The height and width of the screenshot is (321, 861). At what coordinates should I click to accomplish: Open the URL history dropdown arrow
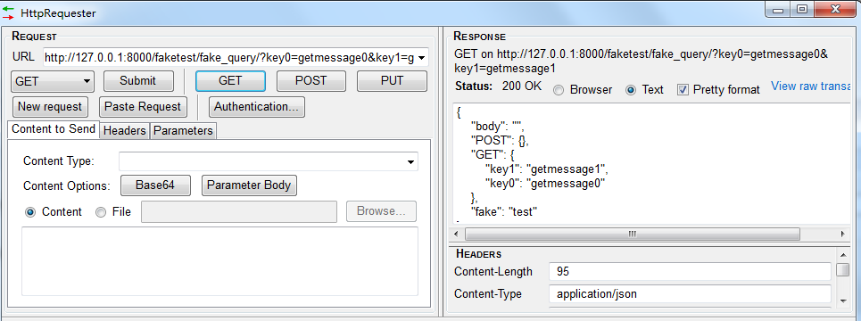pyautogui.click(x=421, y=57)
